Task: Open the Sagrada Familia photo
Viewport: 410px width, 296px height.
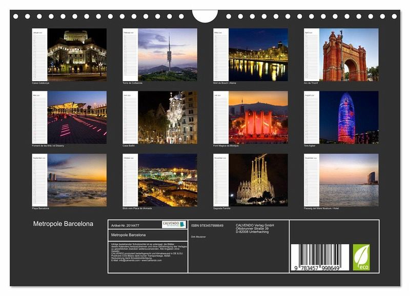Action: 258,180
